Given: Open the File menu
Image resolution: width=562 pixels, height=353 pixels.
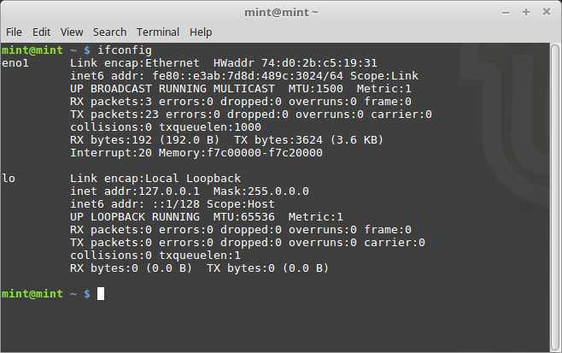Looking at the screenshot, I should [x=14, y=32].
